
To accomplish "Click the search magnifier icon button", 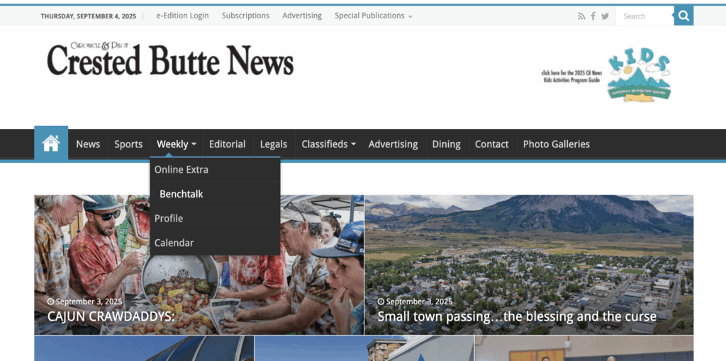I will (x=683, y=16).
